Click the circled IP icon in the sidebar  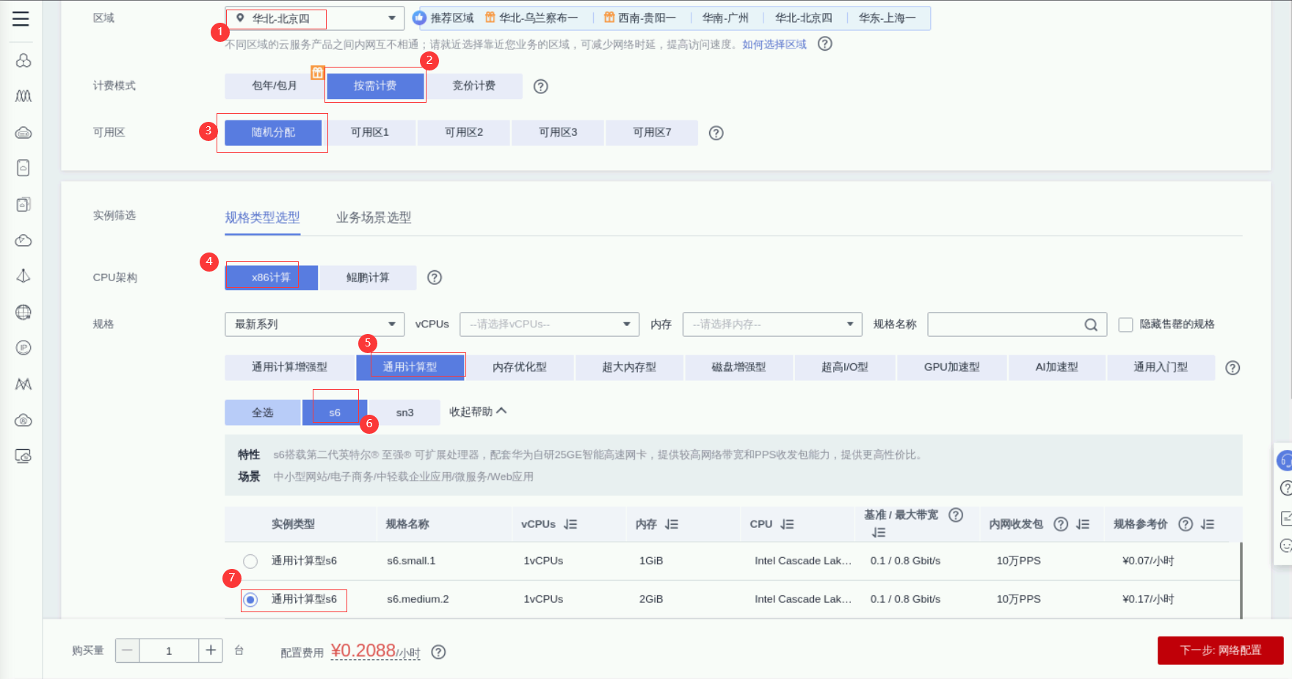point(23,348)
